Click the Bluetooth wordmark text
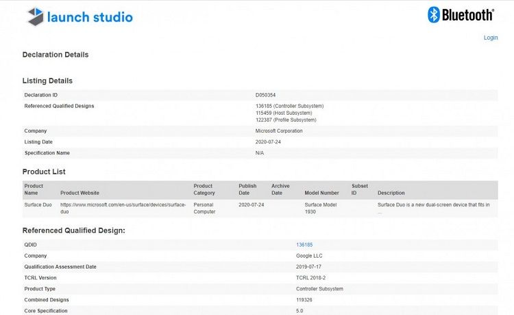Viewport: 514px width, 315px height. tap(468, 15)
